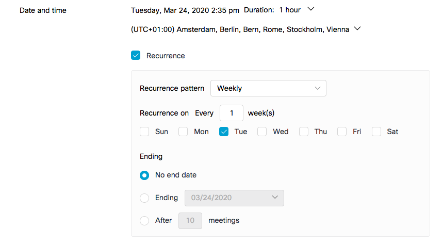443x244 pixels.
Task: Select the Ending date radio button
Action: (144, 198)
